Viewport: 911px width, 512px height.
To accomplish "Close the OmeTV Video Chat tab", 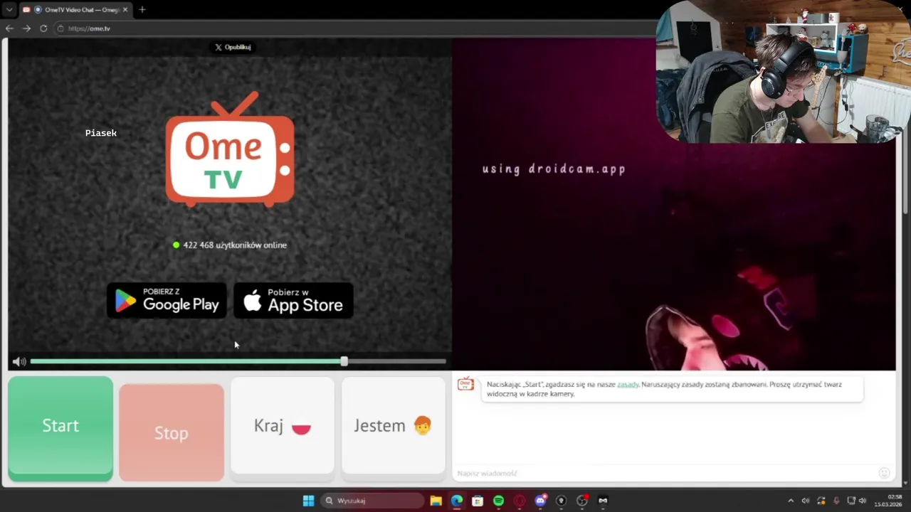I will 125,10.
